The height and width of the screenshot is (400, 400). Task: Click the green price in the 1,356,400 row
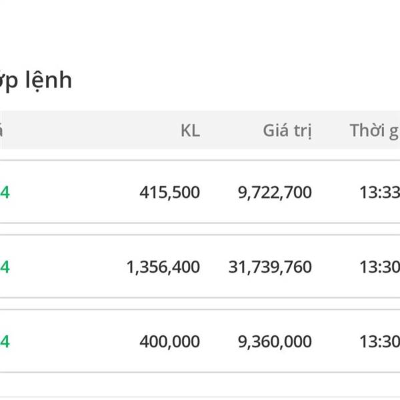[5, 267]
